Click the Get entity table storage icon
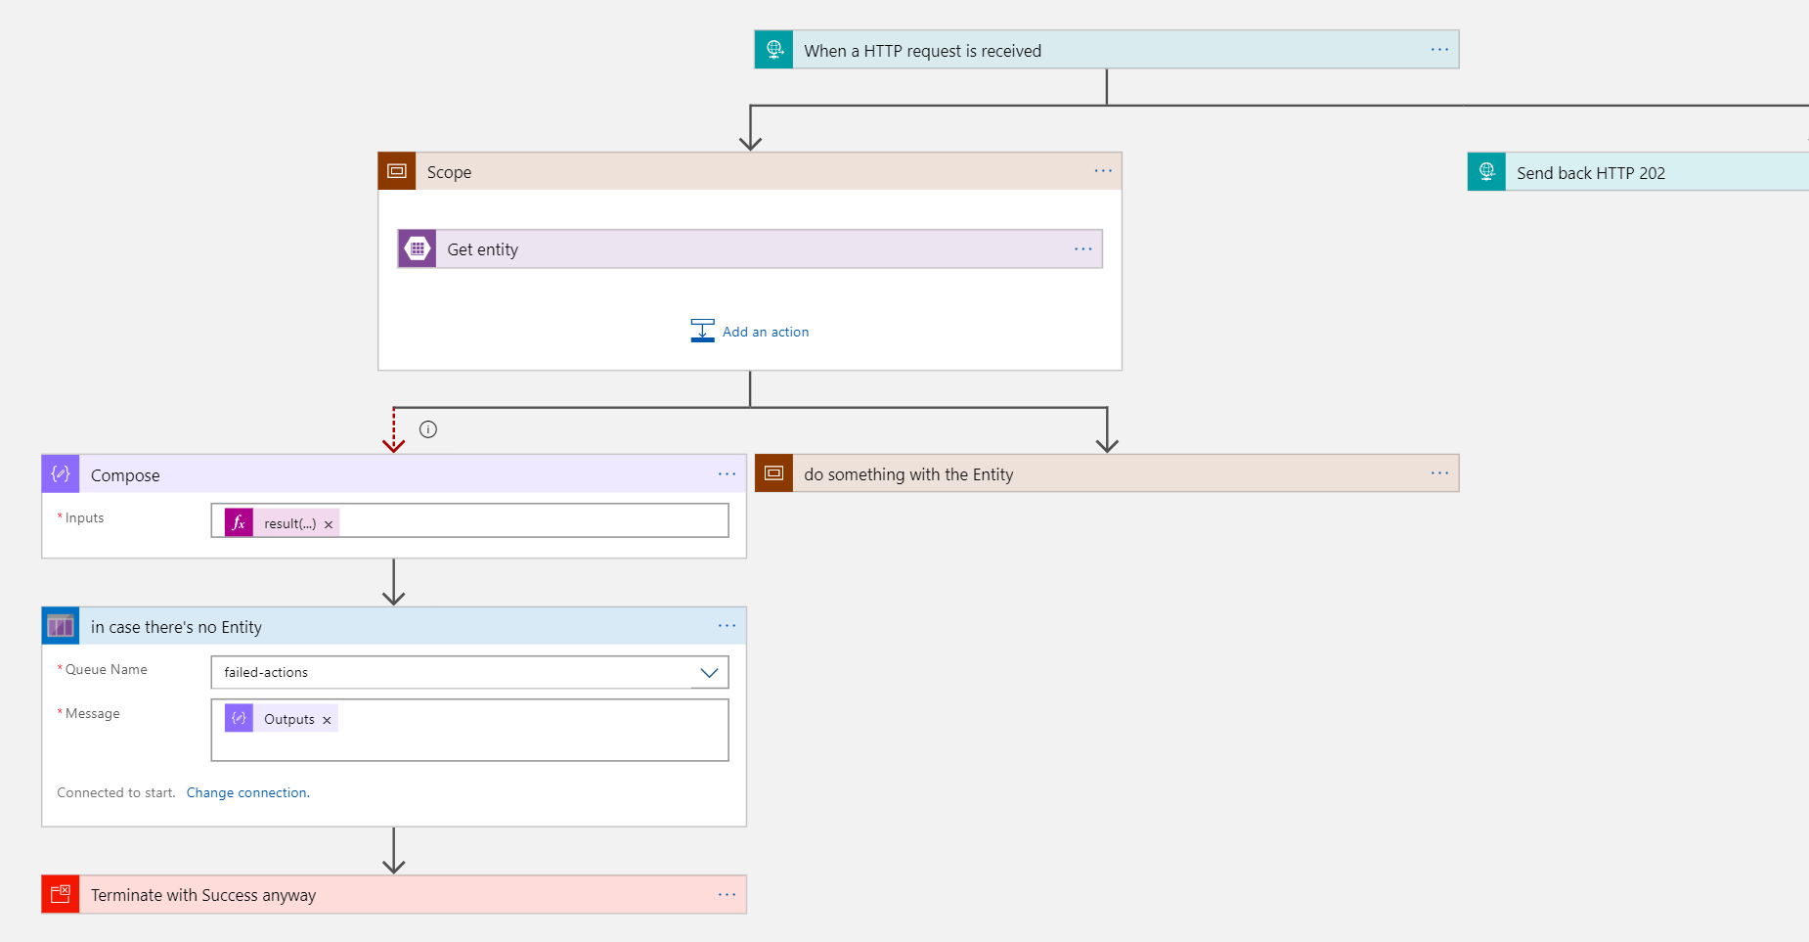This screenshot has width=1809, height=942. (418, 249)
